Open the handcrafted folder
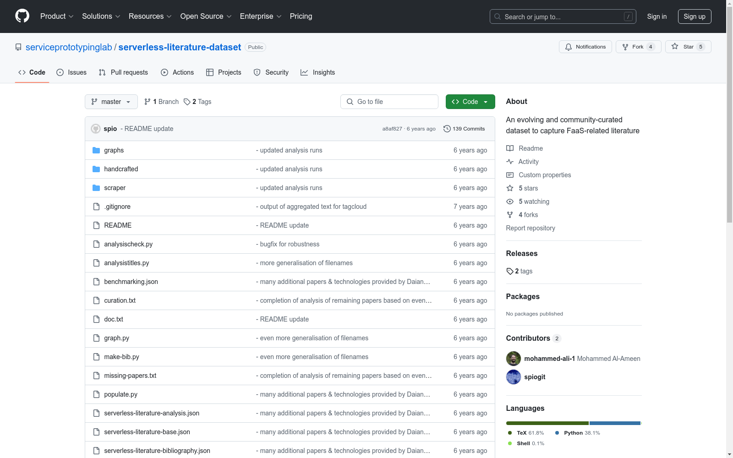 click(x=121, y=169)
